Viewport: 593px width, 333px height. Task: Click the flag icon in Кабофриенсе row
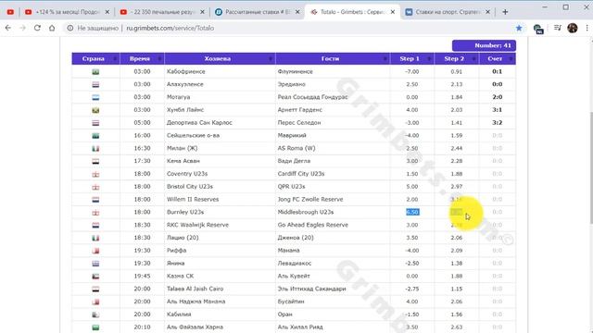(x=95, y=72)
